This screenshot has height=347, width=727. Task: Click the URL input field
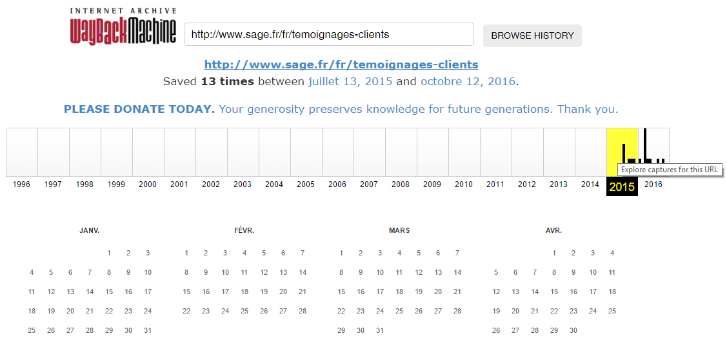pyautogui.click(x=329, y=34)
